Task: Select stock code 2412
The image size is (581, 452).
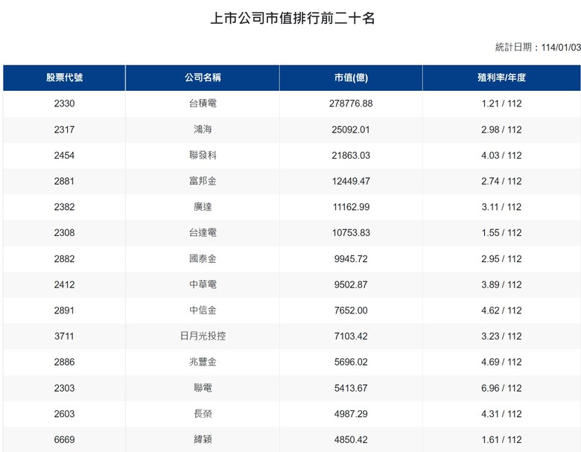Action: pos(64,285)
